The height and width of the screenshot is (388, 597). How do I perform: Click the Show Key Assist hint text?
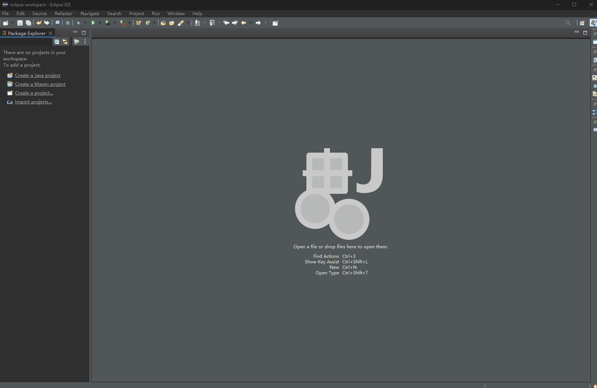[x=322, y=261]
